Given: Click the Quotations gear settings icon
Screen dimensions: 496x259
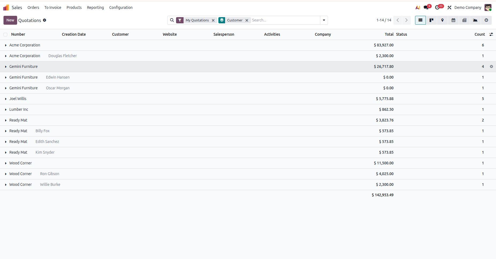Looking at the screenshot, I should click(x=44, y=20).
